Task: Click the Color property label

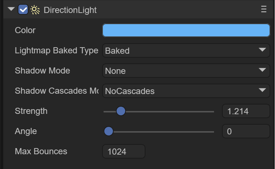Action: point(25,30)
